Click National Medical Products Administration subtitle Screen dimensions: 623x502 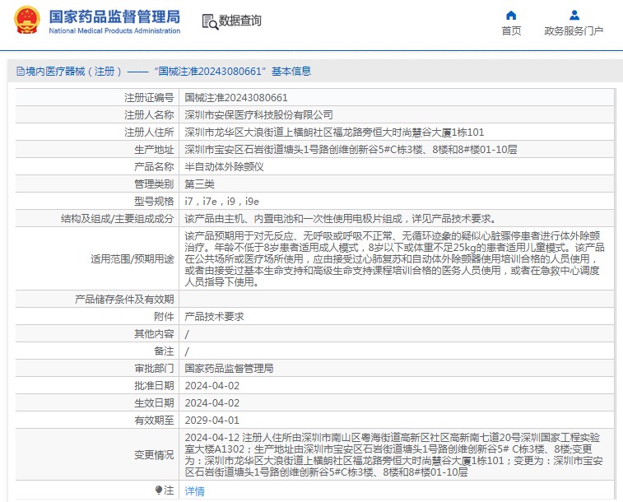click(114, 31)
